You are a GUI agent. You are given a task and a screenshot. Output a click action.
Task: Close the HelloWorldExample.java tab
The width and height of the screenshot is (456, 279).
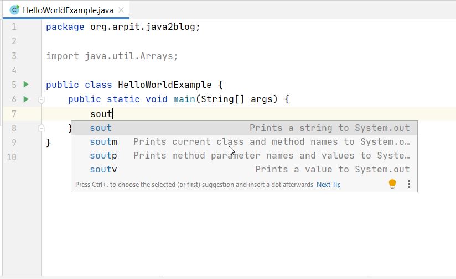[x=121, y=10]
